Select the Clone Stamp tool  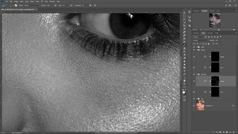pyautogui.click(x=184, y=48)
